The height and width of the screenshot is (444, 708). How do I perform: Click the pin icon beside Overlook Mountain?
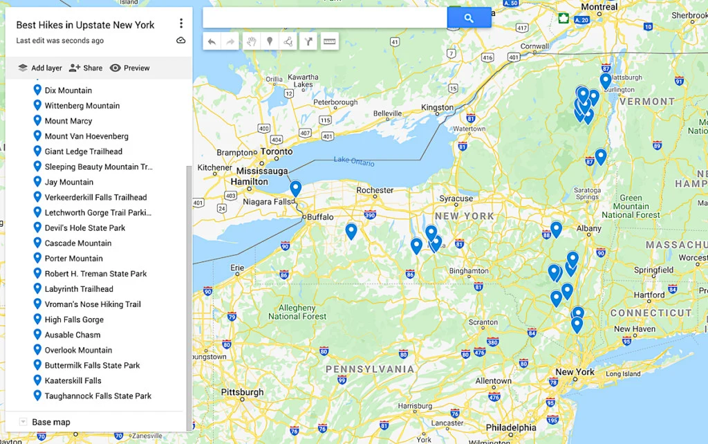coord(37,350)
